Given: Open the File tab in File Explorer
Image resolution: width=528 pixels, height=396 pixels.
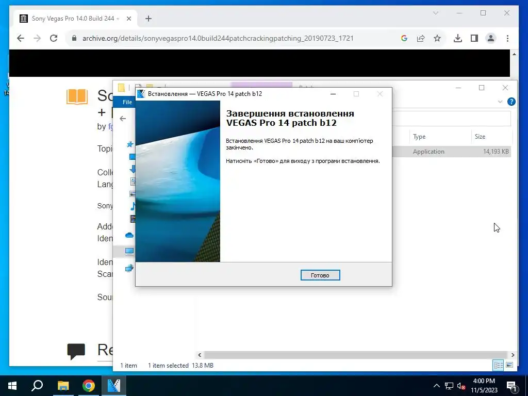Looking at the screenshot, I should point(127,102).
